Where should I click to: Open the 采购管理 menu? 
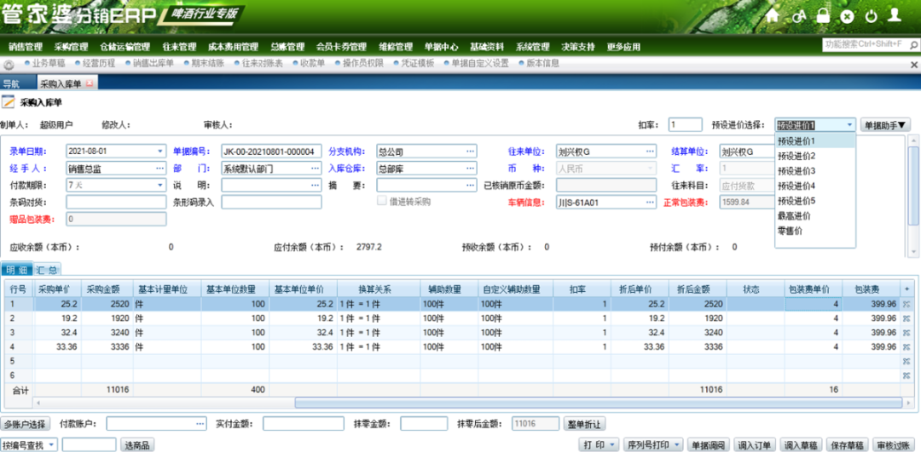pos(71,47)
